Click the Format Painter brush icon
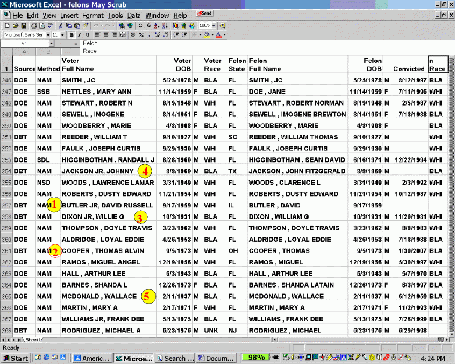 coord(86,25)
